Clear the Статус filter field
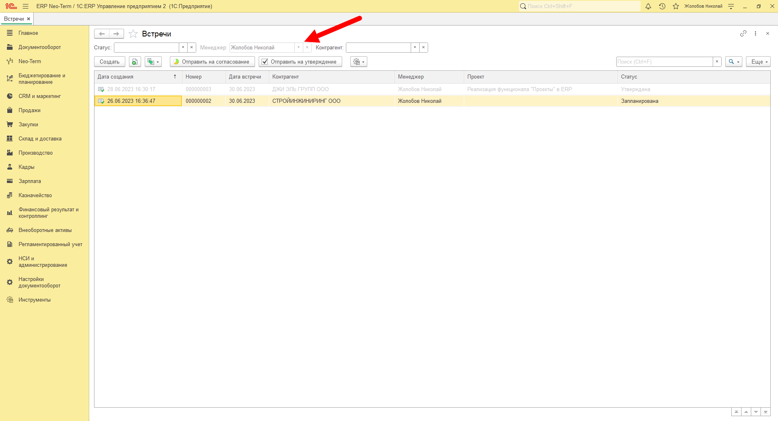The width and height of the screenshot is (778, 421). [x=192, y=47]
